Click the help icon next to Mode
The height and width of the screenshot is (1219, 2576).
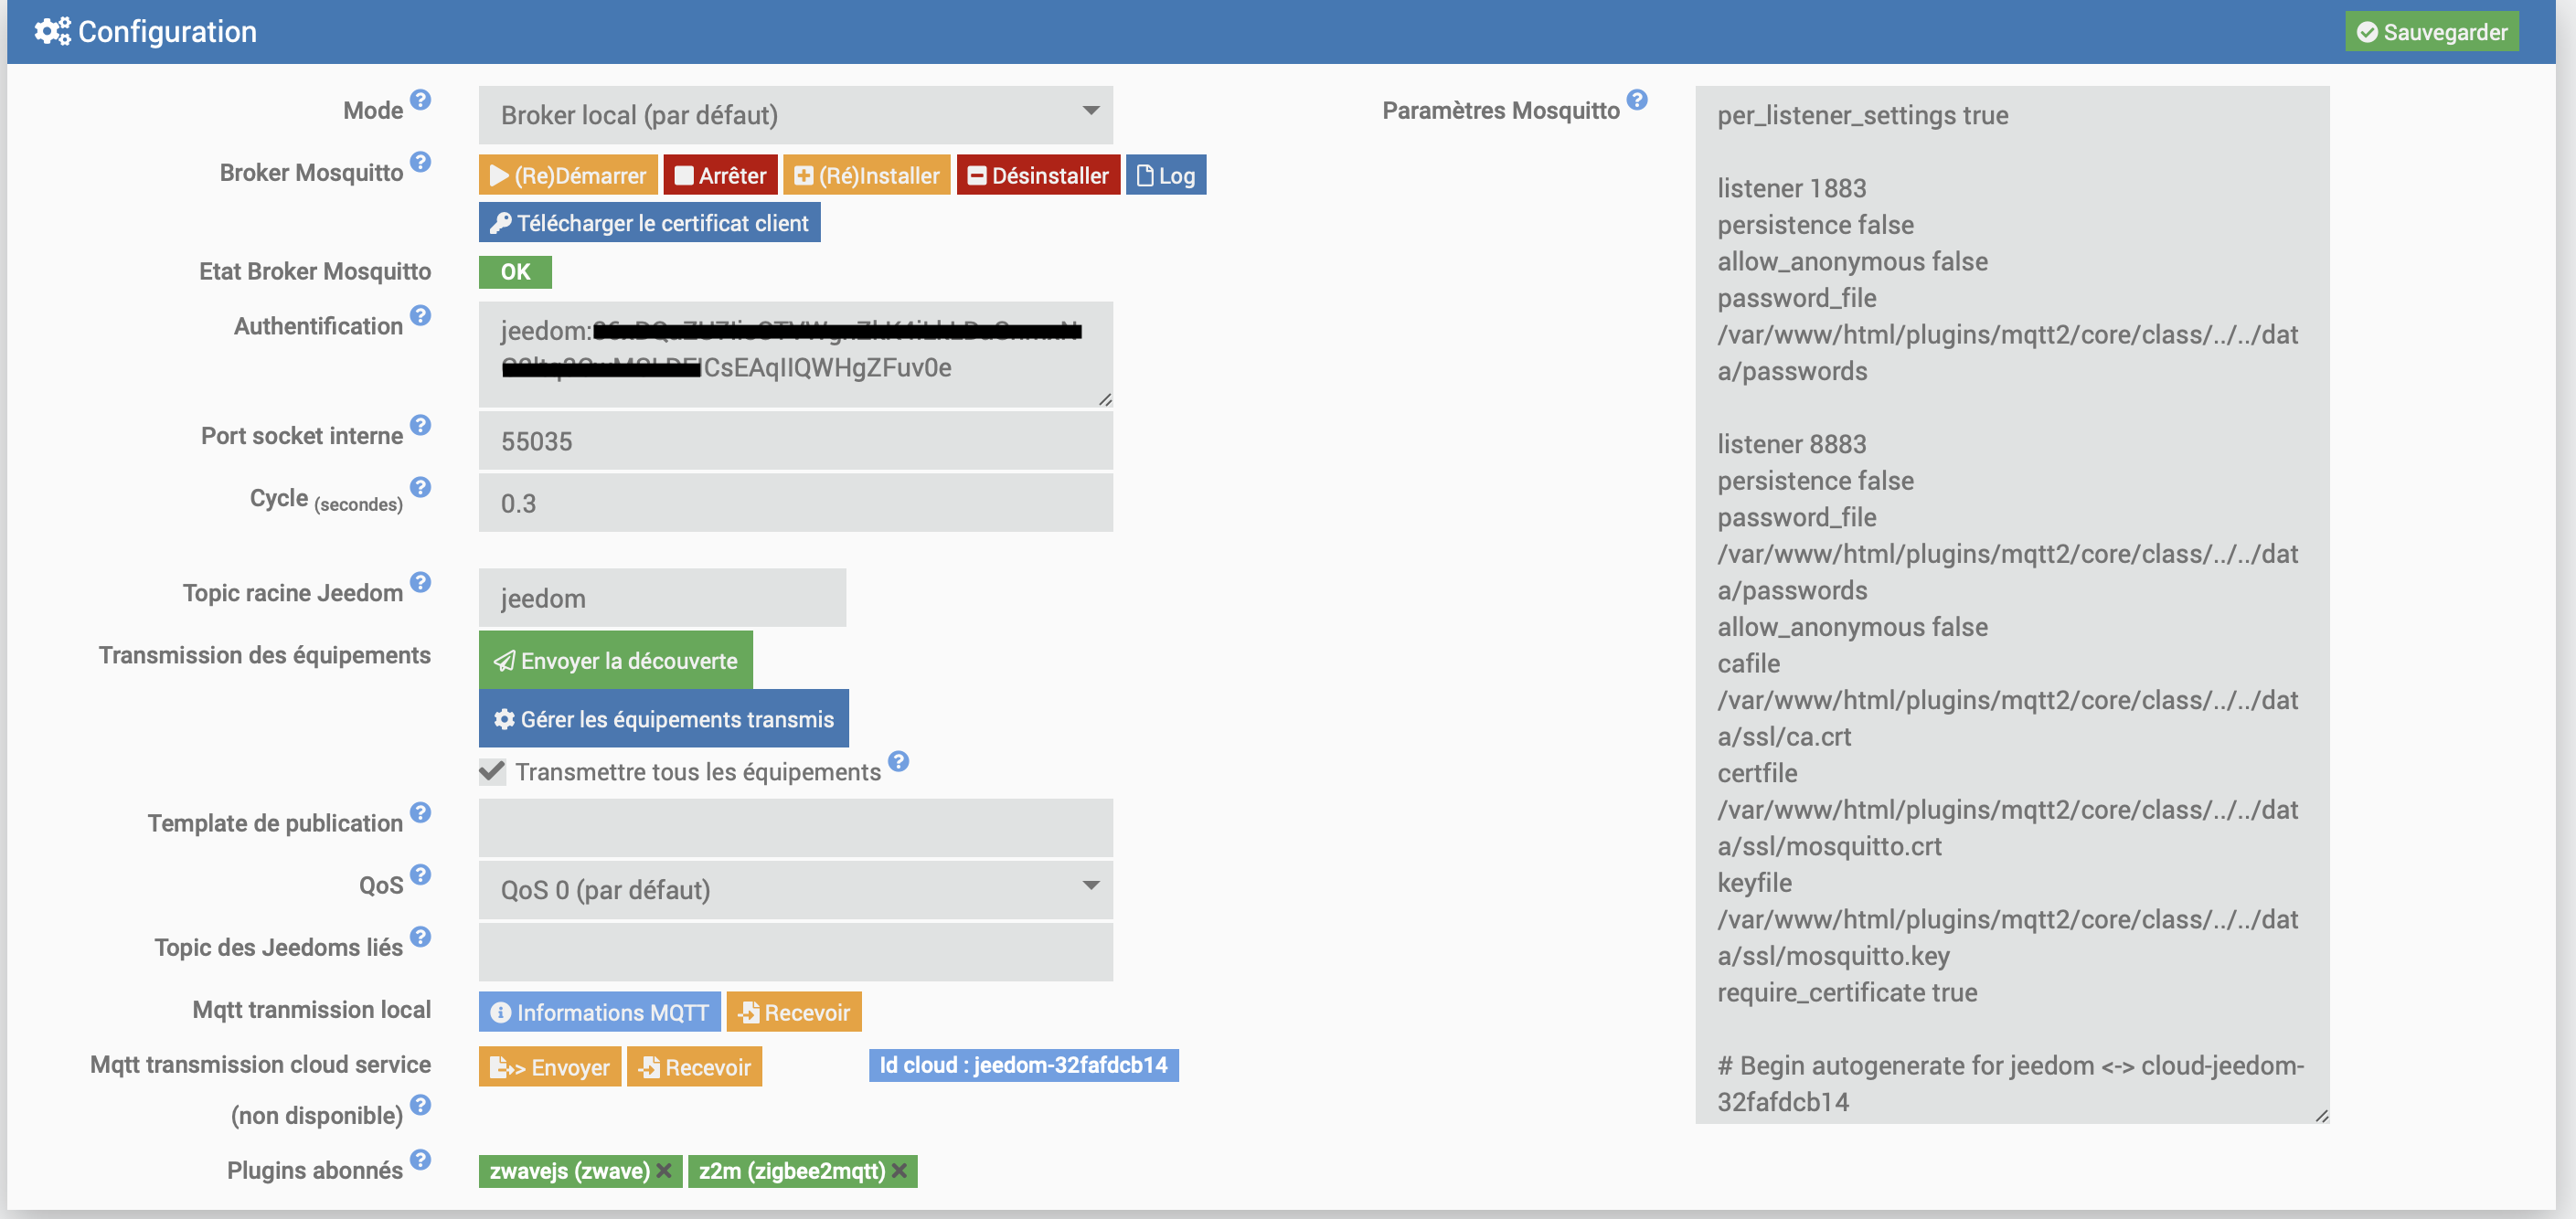(x=420, y=100)
